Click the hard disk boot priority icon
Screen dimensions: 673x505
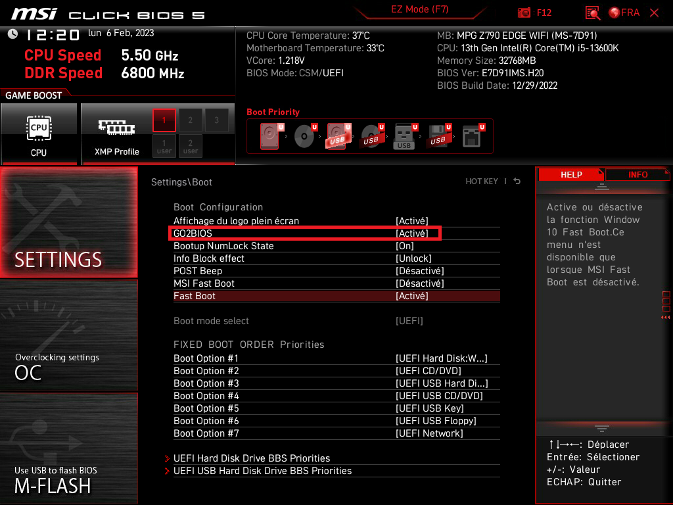[x=271, y=136]
